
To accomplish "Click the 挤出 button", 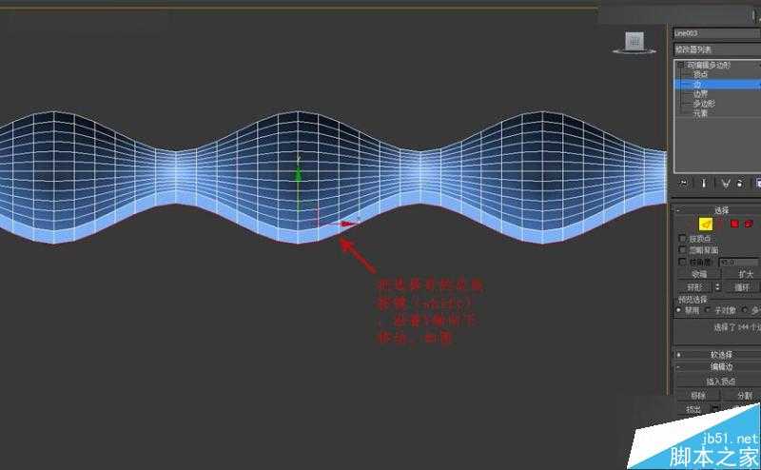I will point(693,409).
